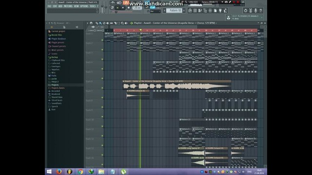Open the piano roll icon in toolbar

[x=200, y=11]
